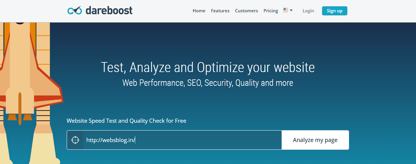Click the Login link
The height and width of the screenshot is (164, 416).
(x=308, y=11)
